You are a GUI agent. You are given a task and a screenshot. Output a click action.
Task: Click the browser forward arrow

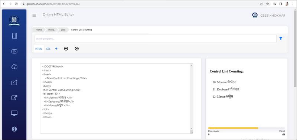pyautogui.click(x=10, y=4)
